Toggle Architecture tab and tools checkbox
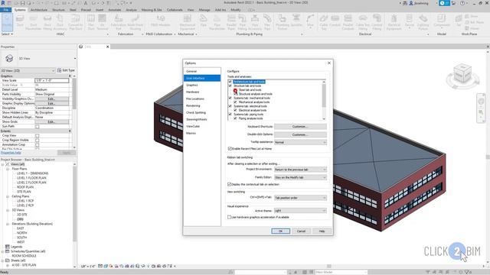The image size is (490, 275). pos(230,82)
